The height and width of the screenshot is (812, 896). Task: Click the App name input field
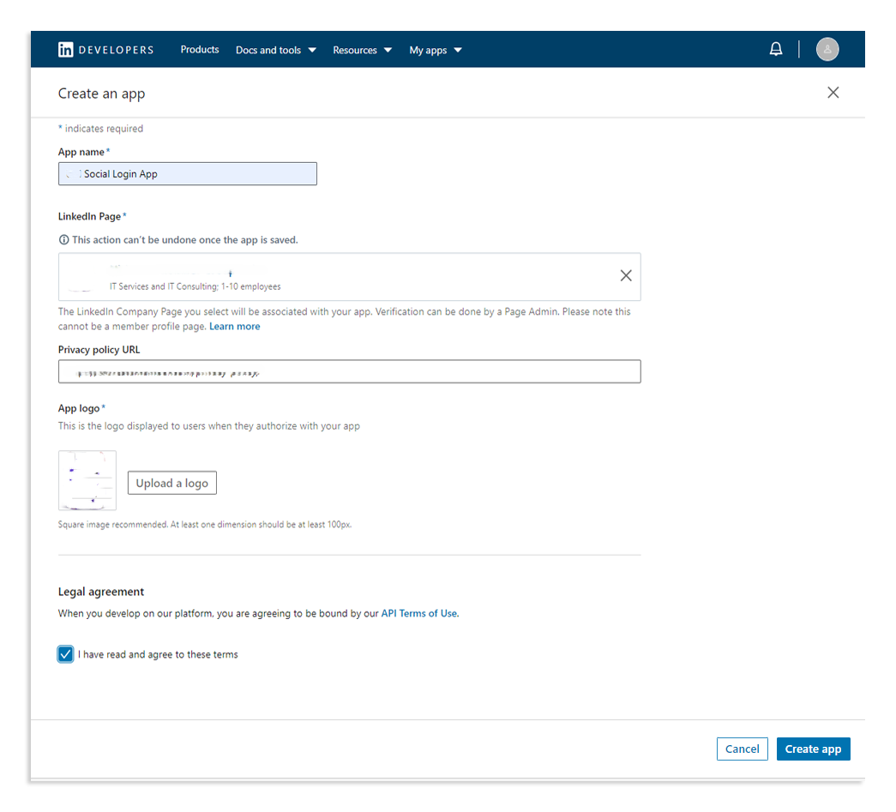click(187, 173)
